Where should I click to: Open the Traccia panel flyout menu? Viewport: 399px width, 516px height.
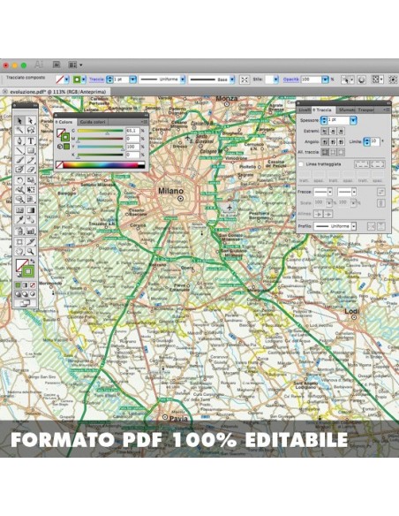387,110
